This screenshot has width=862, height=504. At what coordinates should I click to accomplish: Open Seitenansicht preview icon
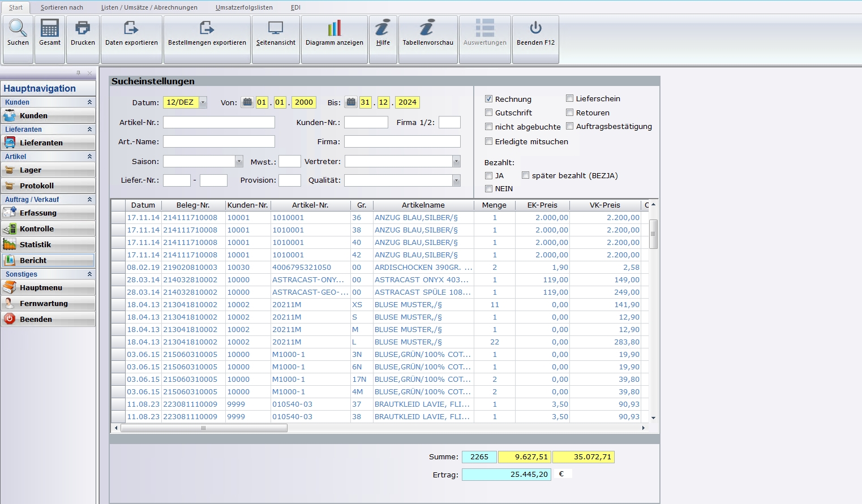(276, 28)
